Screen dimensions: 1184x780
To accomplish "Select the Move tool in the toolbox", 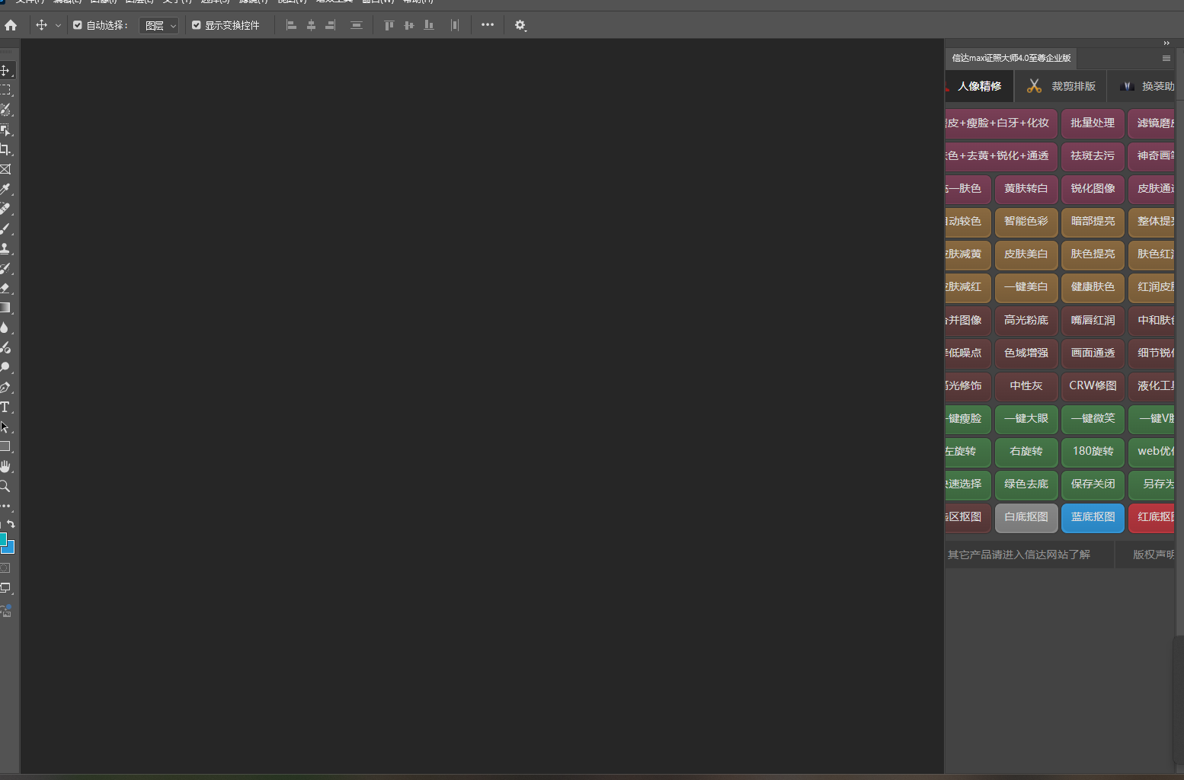I will [x=5, y=70].
